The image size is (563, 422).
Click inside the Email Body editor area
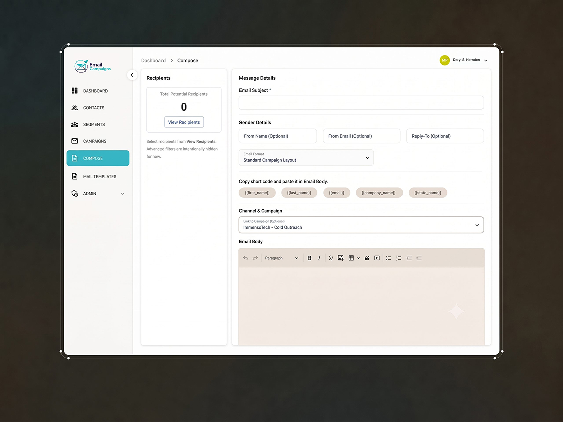click(362, 306)
